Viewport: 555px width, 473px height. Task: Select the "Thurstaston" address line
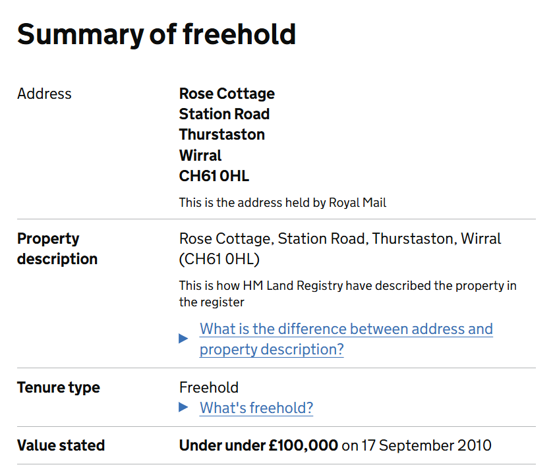[222, 134]
